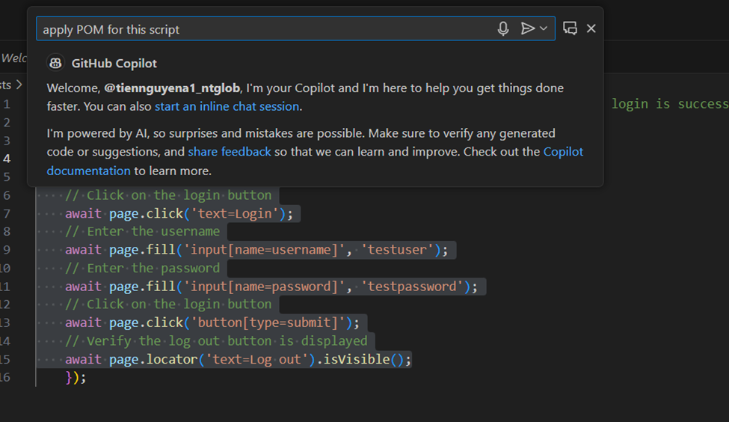Switch to the Welcome editor tab
This screenshot has height=422, width=729.
tap(13, 58)
